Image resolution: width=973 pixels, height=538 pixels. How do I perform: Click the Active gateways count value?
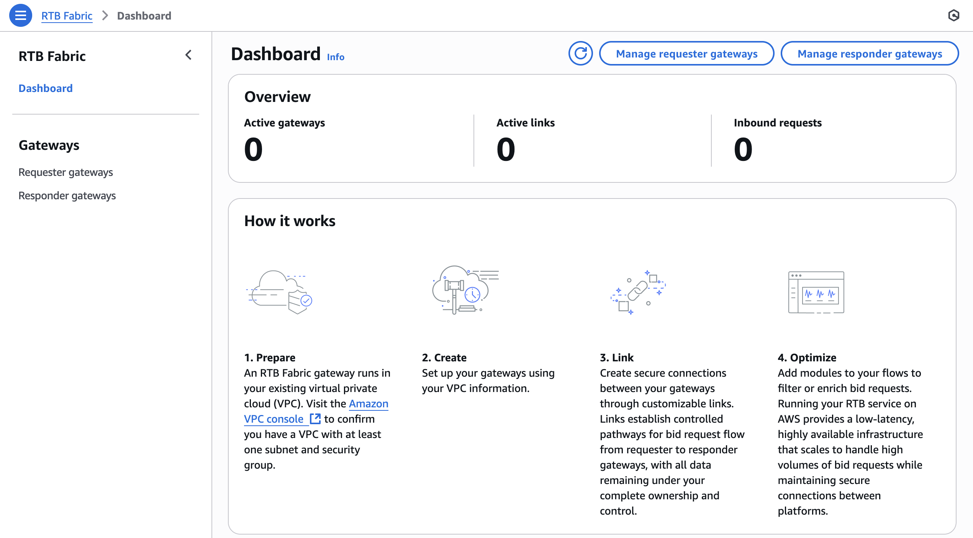(x=254, y=149)
